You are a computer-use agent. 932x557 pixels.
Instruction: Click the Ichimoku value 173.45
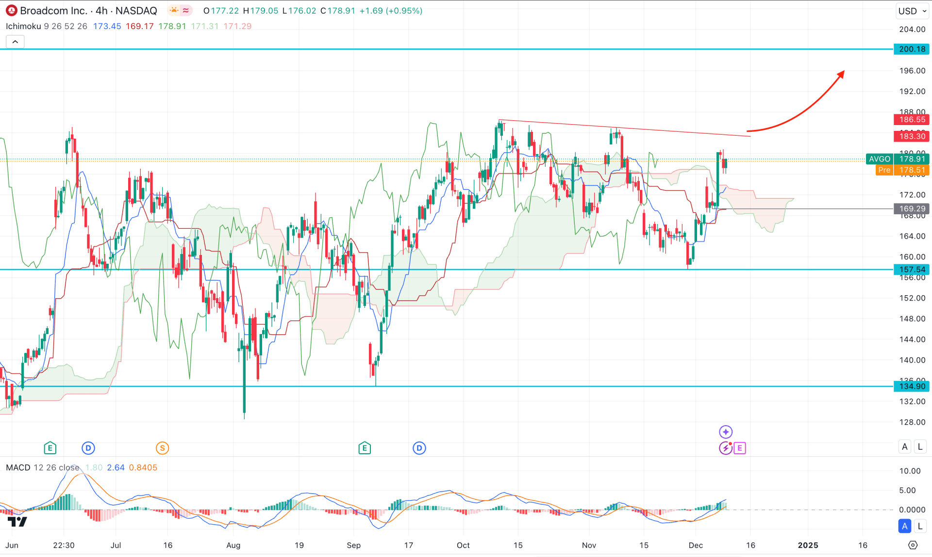[107, 26]
